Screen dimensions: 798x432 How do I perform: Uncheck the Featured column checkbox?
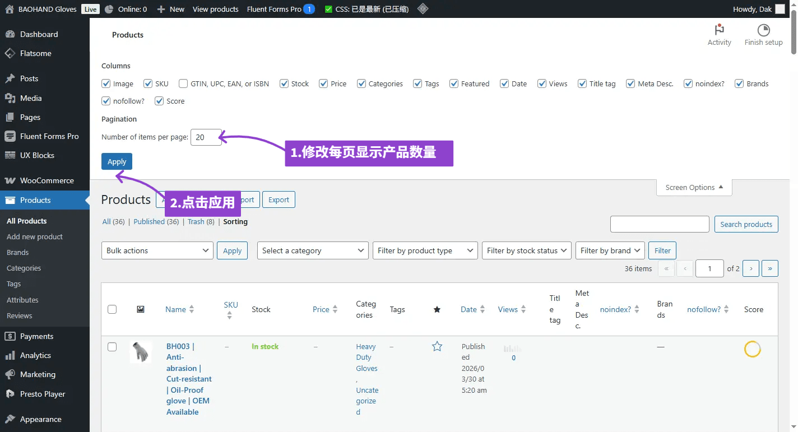tap(454, 84)
